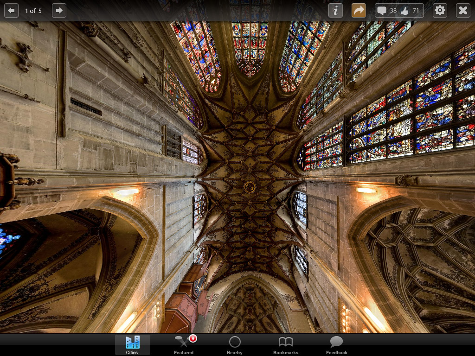Tap the red 9 notification badge
This screenshot has width=475, height=356.
click(193, 339)
